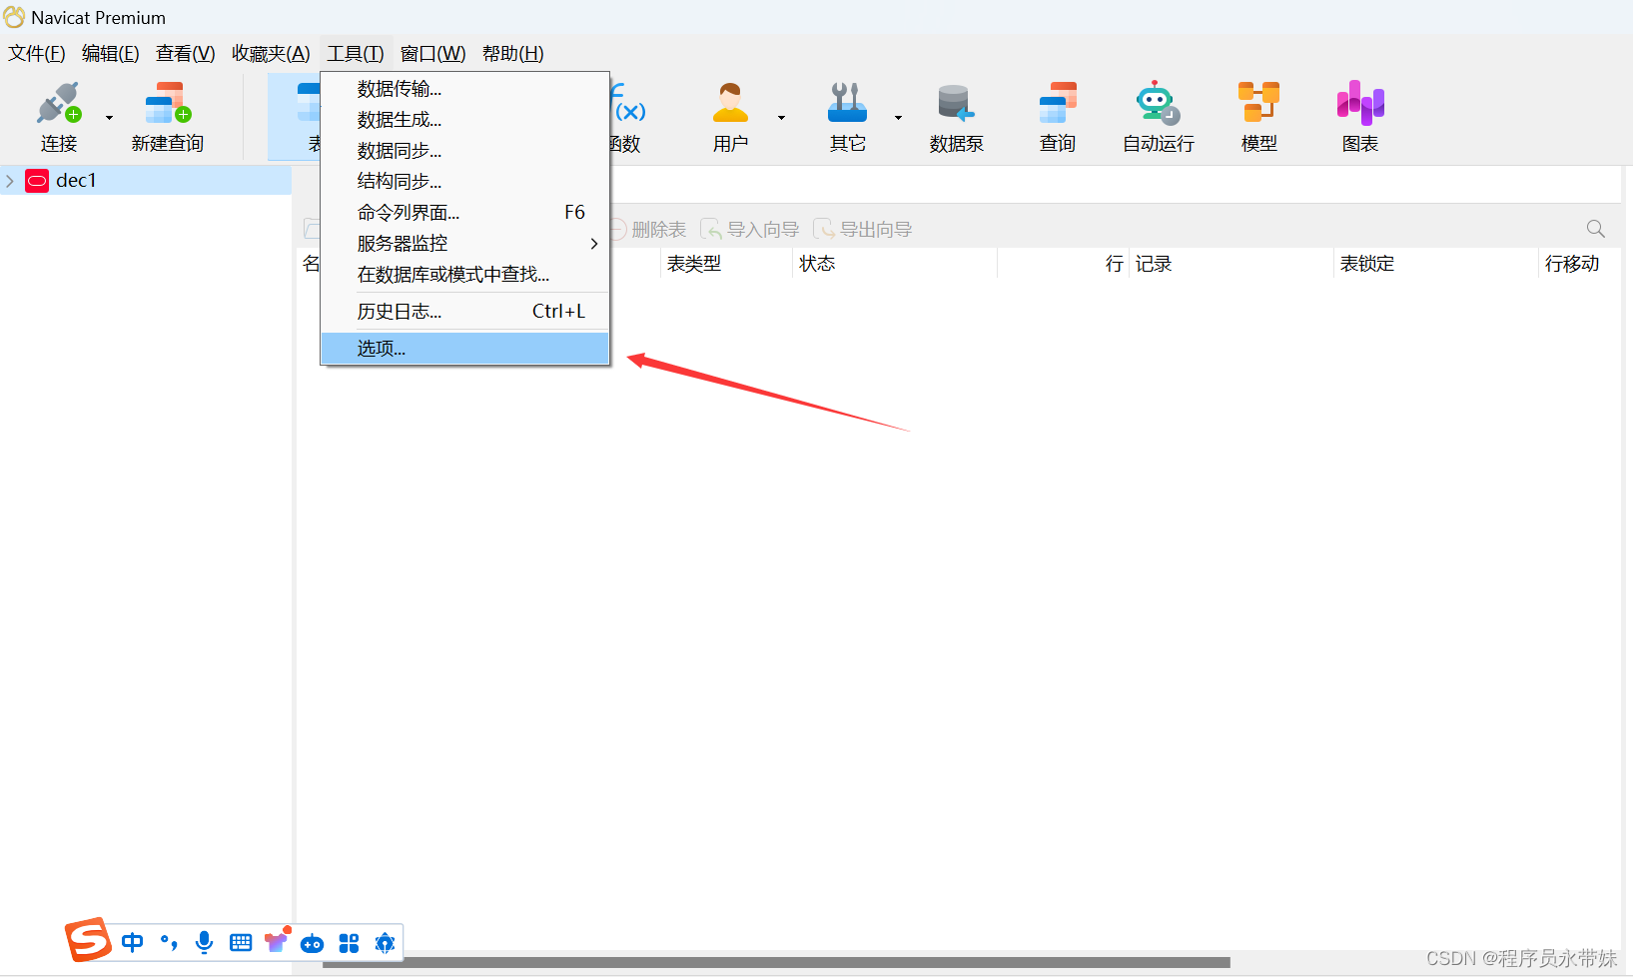Click the 数据泵 (Data Pump) icon
1633x977 pixels.
pos(955,115)
